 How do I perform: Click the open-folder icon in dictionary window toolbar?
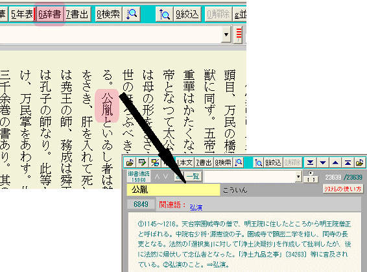pos(130,162)
